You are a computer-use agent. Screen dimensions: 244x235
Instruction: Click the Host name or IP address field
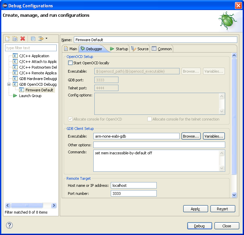coord(134,185)
